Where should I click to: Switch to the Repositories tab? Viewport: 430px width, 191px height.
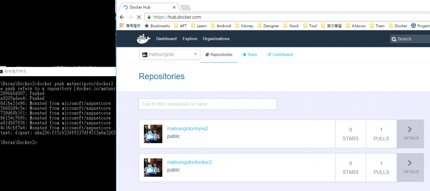(x=219, y=54)
